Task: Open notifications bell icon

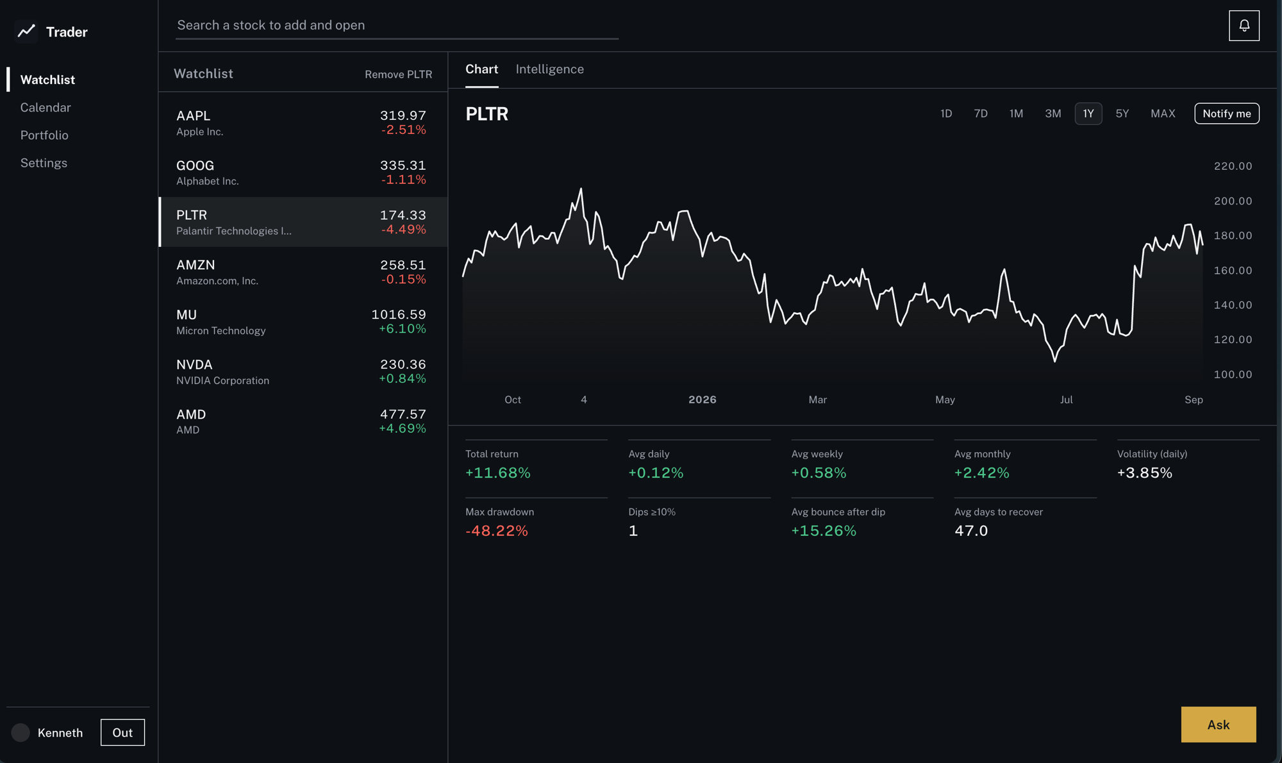Action: click(1244, 26)
